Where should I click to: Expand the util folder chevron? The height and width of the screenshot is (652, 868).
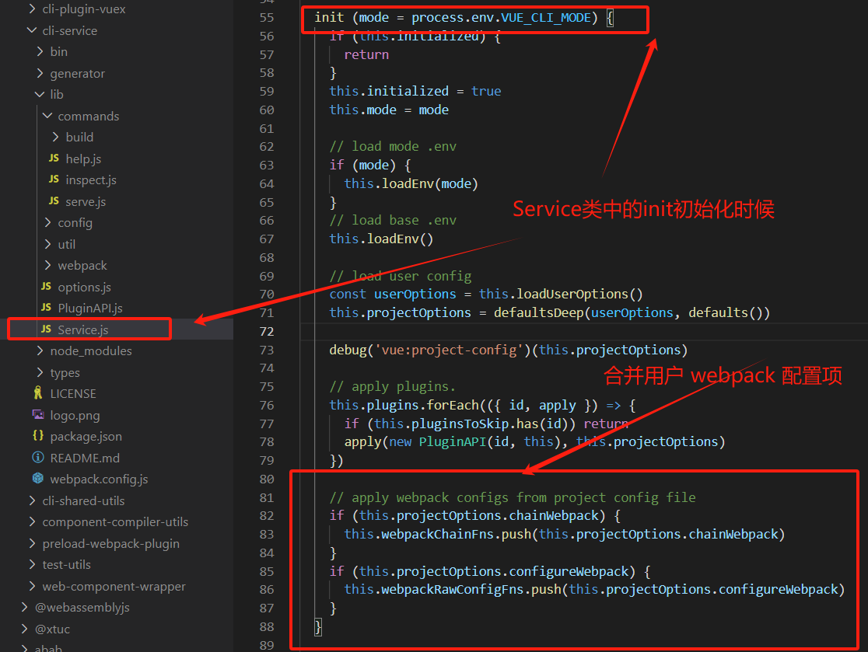click(47, 244)
